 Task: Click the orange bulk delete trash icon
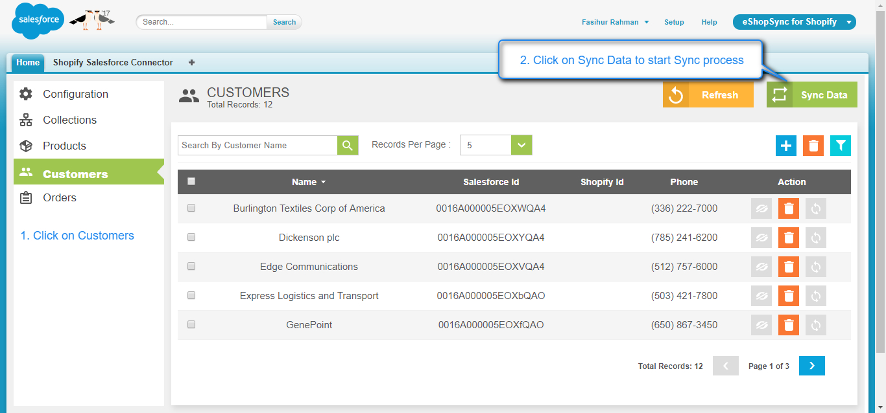tap(813, 146)
